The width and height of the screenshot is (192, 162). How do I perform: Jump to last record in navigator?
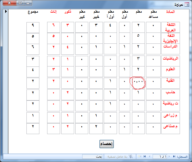pos(145,157)
